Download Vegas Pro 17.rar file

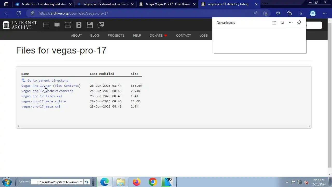click(36, 86)
